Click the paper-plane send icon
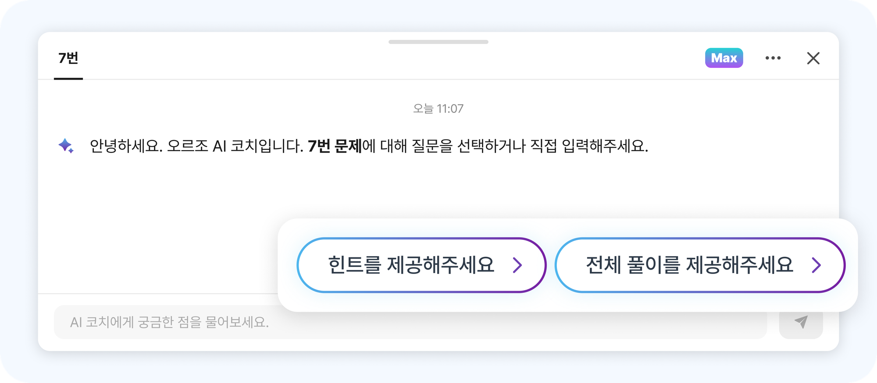Image resolution: width=877 pixels, height=383 pixels. pos(801,322)
